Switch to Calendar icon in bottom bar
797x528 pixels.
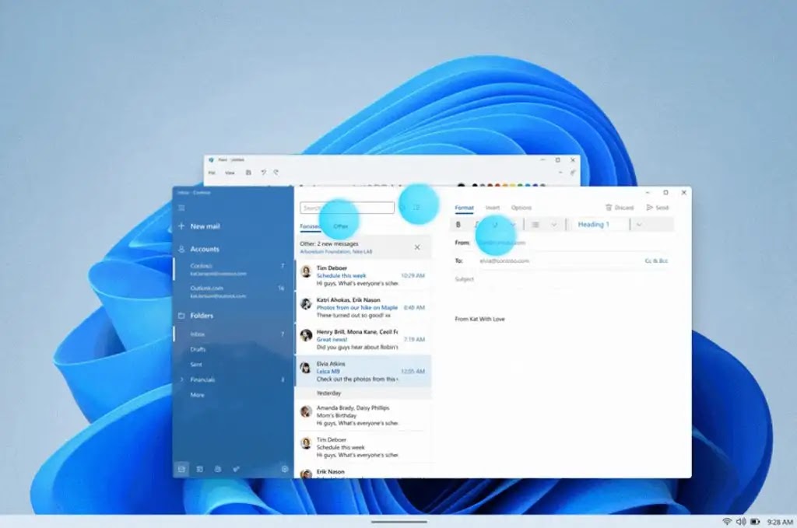tap(200, 469)
